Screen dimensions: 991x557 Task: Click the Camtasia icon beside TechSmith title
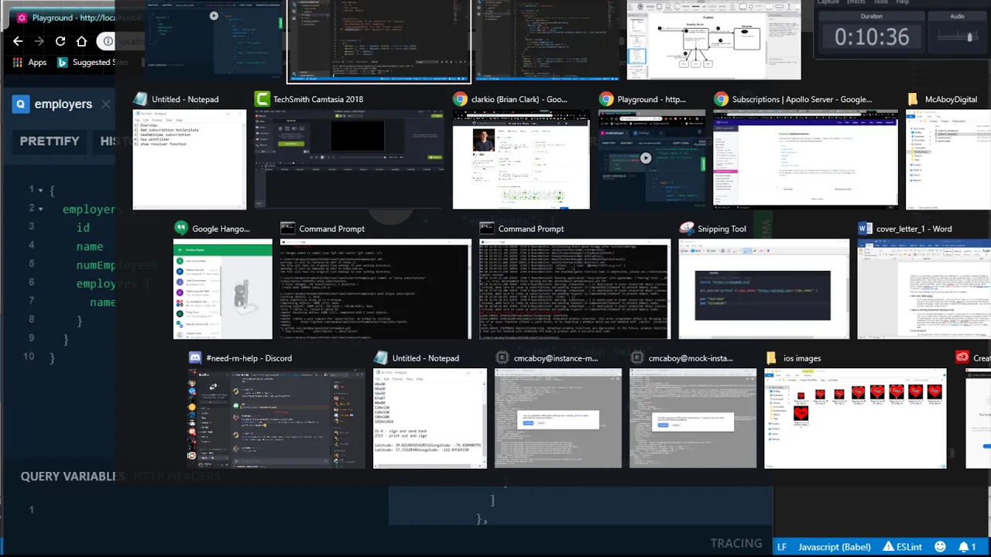262,99
